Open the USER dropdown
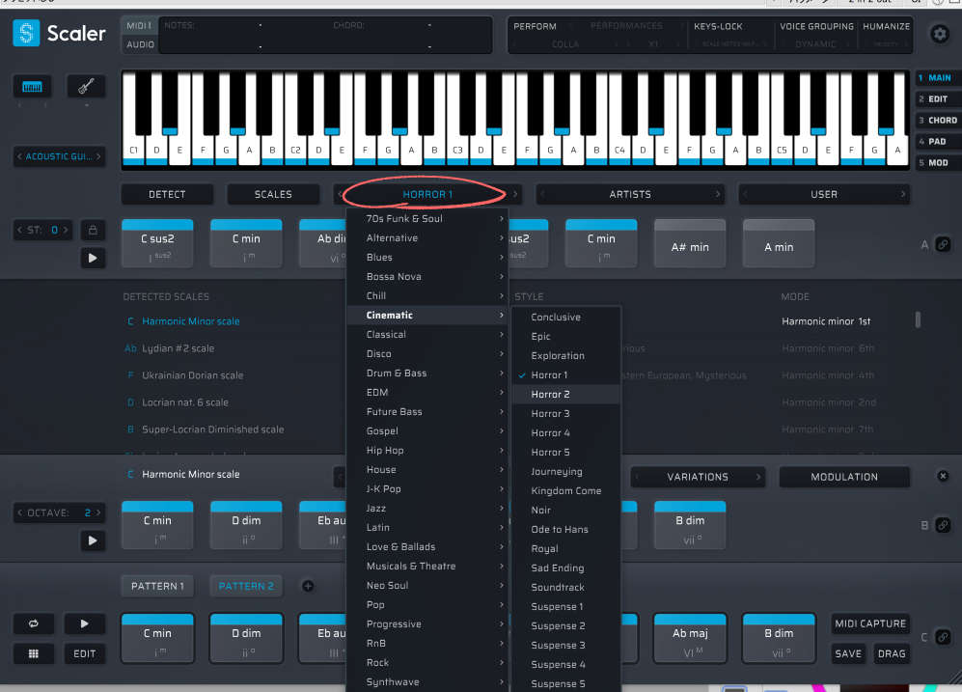 pyautogui.click(x=824, y=194)
